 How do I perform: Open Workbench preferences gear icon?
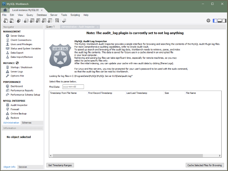pos(208,21)
